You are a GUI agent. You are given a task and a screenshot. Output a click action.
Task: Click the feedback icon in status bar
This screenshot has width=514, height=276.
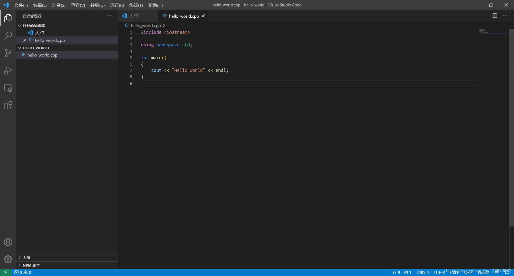coord(497,272)
